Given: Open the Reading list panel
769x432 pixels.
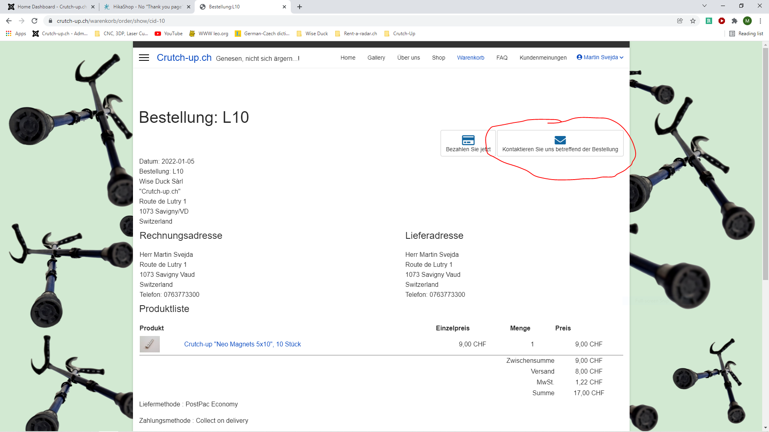Looking at the screenshot, I should click(x=746, y=34).
